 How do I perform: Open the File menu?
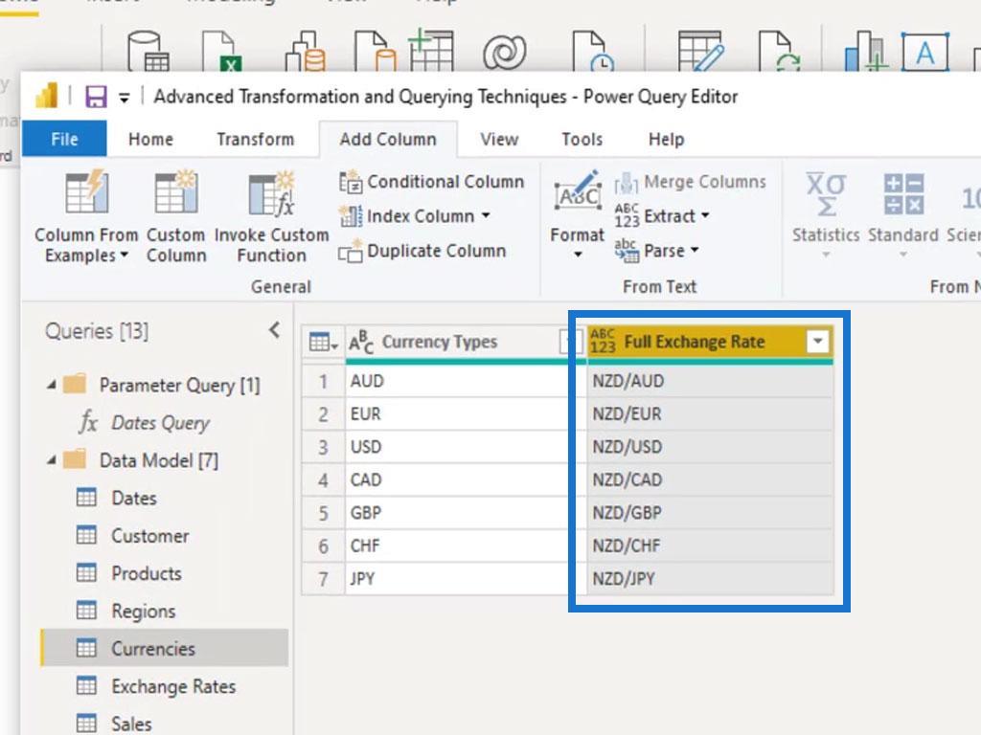coord(64,140)
